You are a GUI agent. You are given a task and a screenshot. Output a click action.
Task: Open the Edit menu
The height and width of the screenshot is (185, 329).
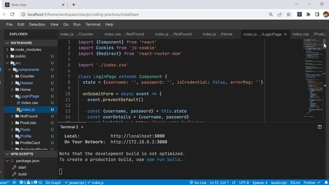(21, 24)
